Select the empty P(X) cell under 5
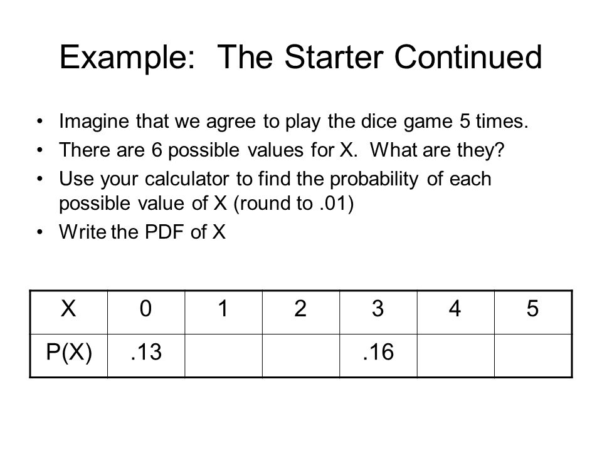602x451 pixels. [533, 356]
